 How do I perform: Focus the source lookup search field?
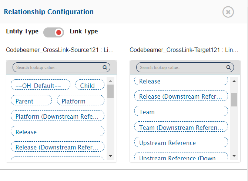pos(57,68)
